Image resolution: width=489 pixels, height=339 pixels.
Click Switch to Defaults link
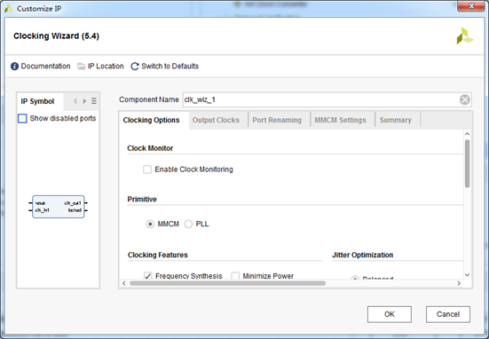coord(170,67)
